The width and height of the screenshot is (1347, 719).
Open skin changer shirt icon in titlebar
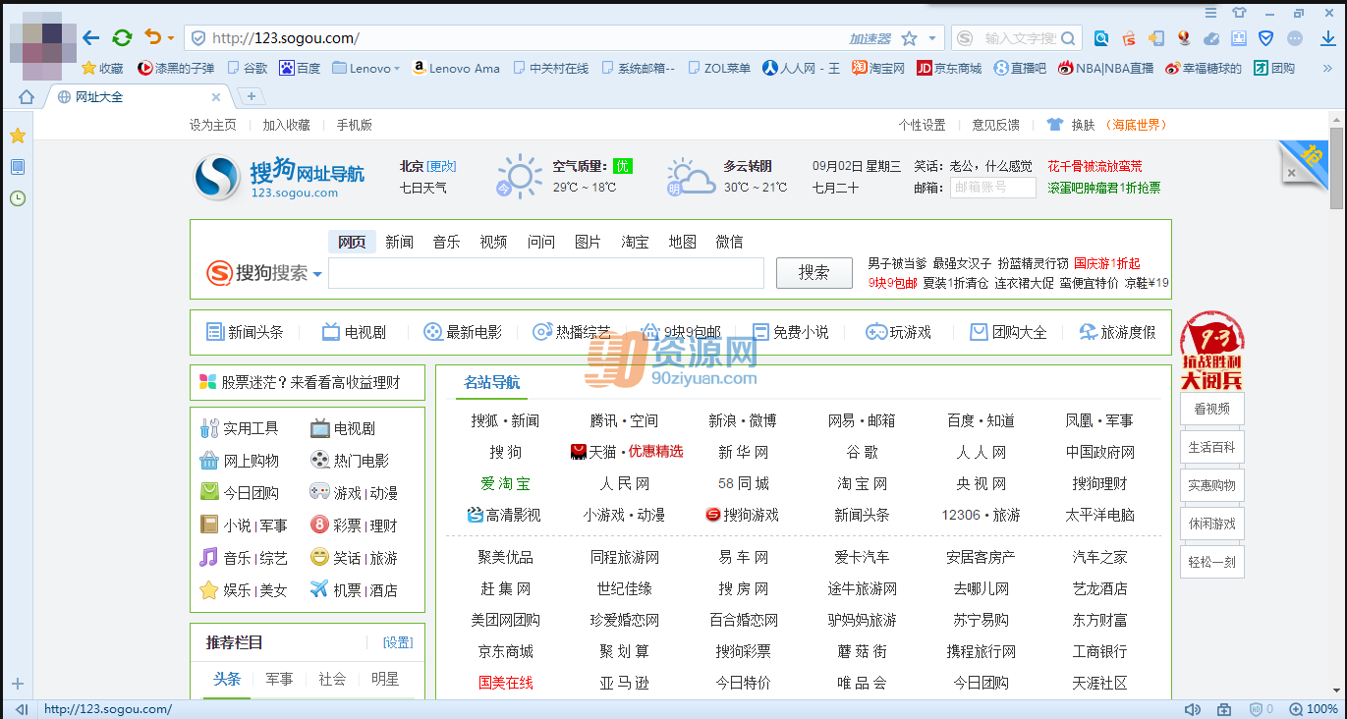click(1239, 13)
